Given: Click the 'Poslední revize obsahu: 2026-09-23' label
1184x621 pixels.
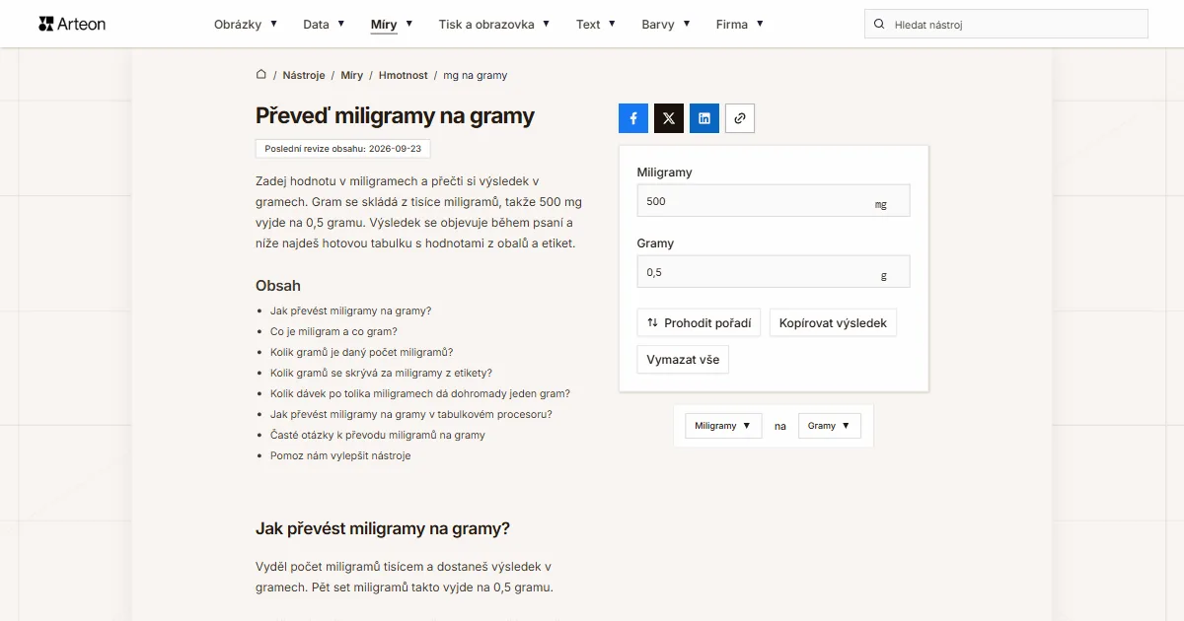Looking at the screenshot, I should 342,149.
